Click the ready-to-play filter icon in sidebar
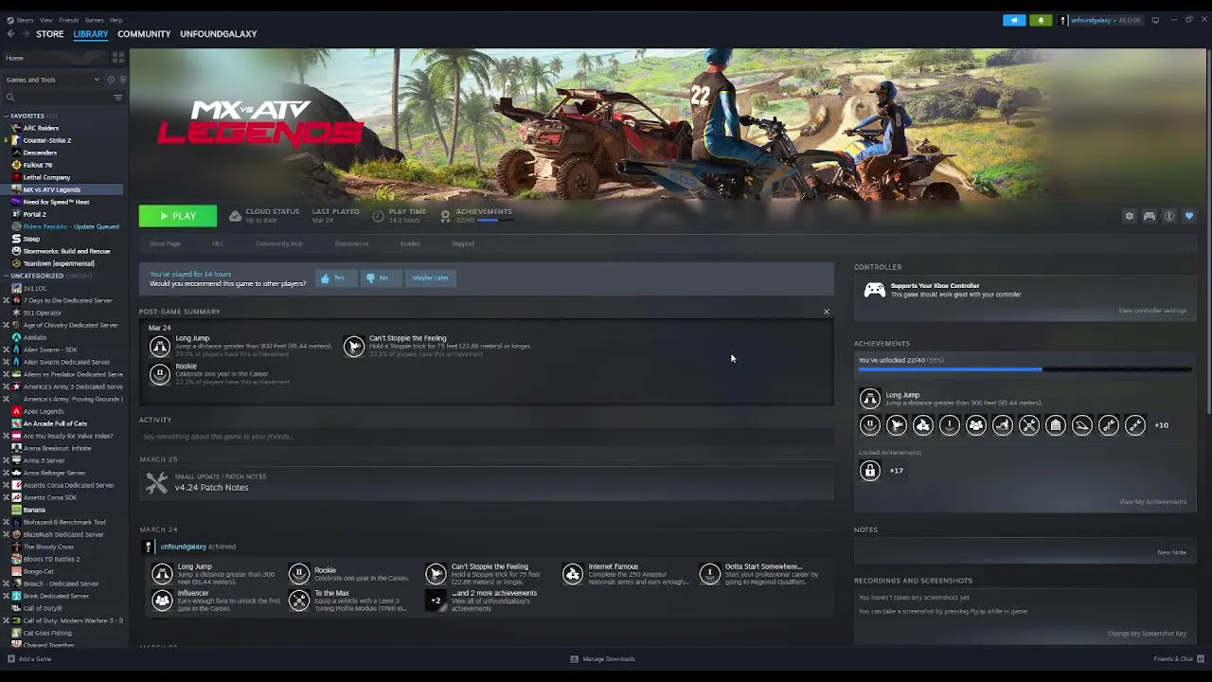 [x=122, y=80]
